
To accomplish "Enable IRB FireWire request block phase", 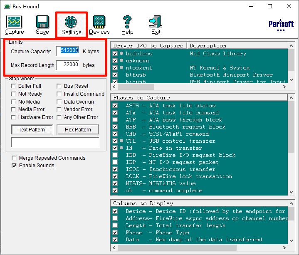I will [x=115, y=155].
